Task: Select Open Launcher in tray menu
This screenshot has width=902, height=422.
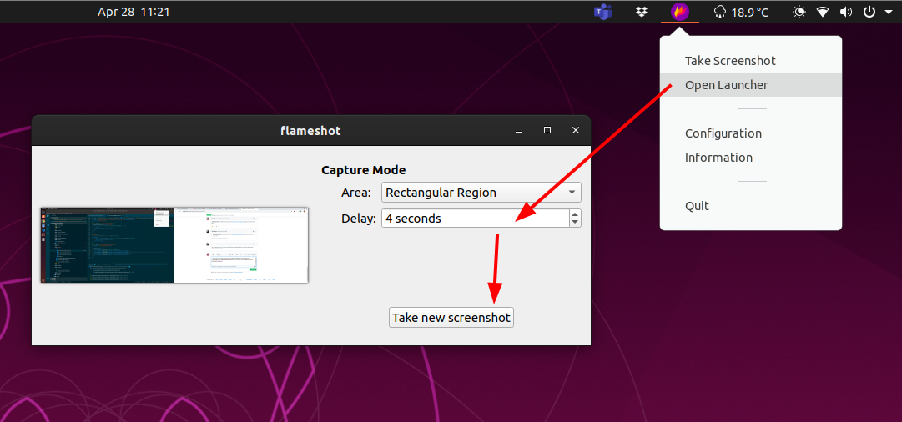Action: pos(751,84)
